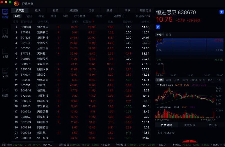Click the 创业板指 status bar entry

(x=141, y=145)
